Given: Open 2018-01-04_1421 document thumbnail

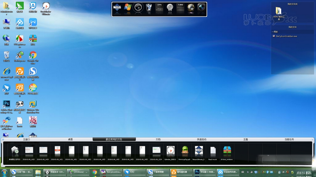Looking at the screenshot, I should coord(57,153).
